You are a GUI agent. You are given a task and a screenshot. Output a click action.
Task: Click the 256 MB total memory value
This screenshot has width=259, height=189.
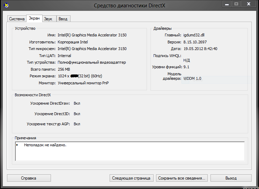click(x=64, y=69)
